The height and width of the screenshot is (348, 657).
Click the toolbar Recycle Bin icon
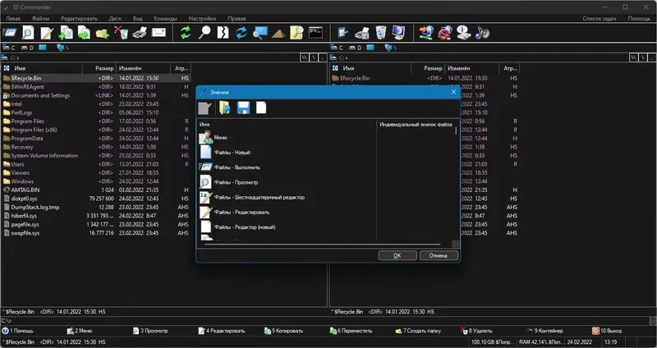[x=380, y=33]
